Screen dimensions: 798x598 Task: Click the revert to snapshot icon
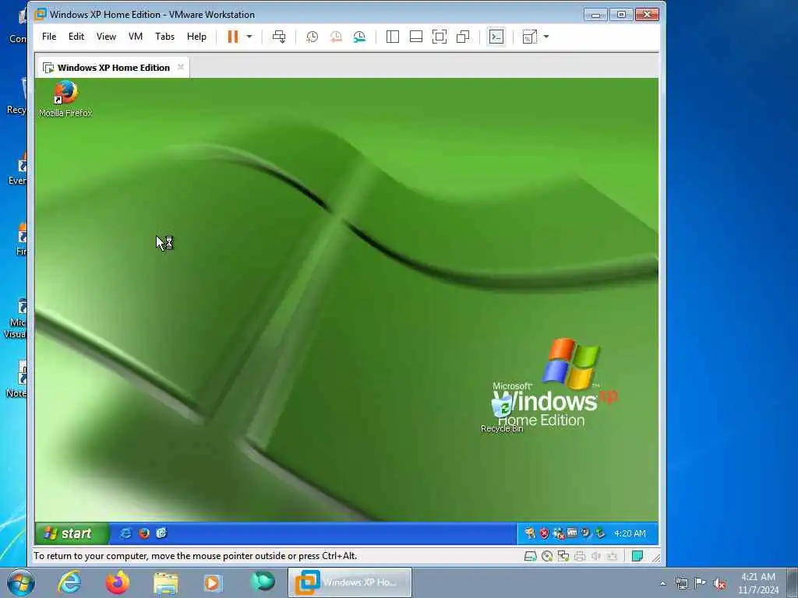pos(336,37)
